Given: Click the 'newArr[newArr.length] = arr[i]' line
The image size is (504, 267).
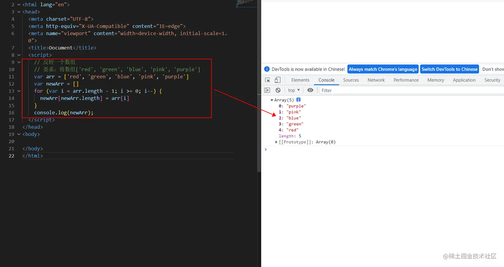Looking at the screenshot, I should tap(84, 98).
